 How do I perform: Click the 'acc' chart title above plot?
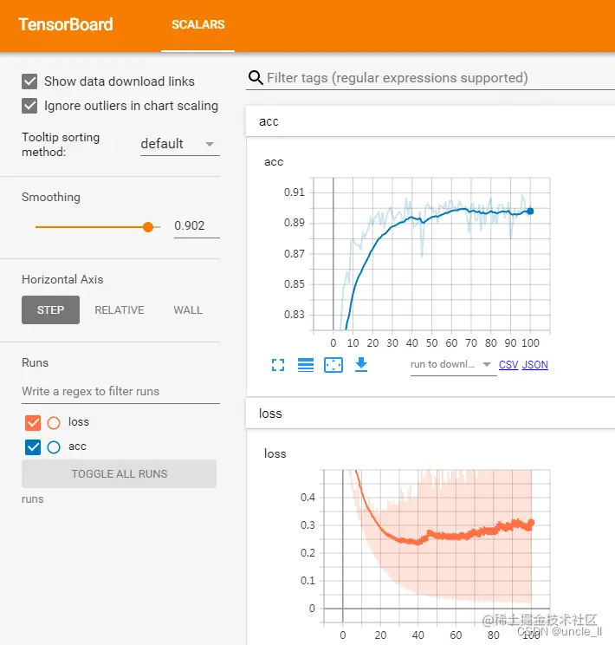[274, 161]
